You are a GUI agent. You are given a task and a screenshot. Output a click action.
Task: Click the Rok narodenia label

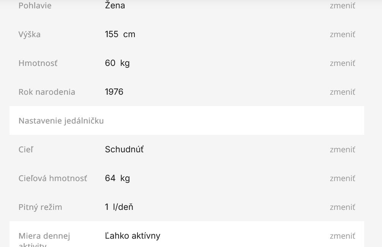point(47,92)
